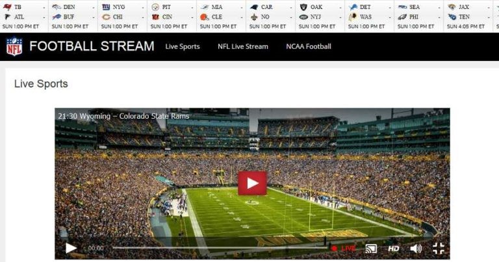Open the NCAA Football menu item

tap(309, 46)
